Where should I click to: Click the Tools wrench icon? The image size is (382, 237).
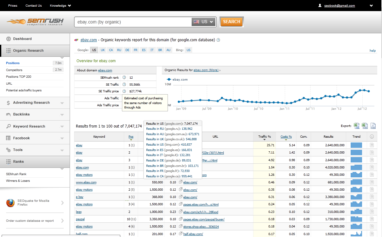(8, 150)
